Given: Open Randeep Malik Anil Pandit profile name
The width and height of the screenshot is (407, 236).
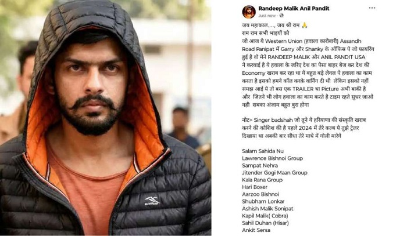Looking at the screenshot, I should pyautogui.click(x=294, y=9).
